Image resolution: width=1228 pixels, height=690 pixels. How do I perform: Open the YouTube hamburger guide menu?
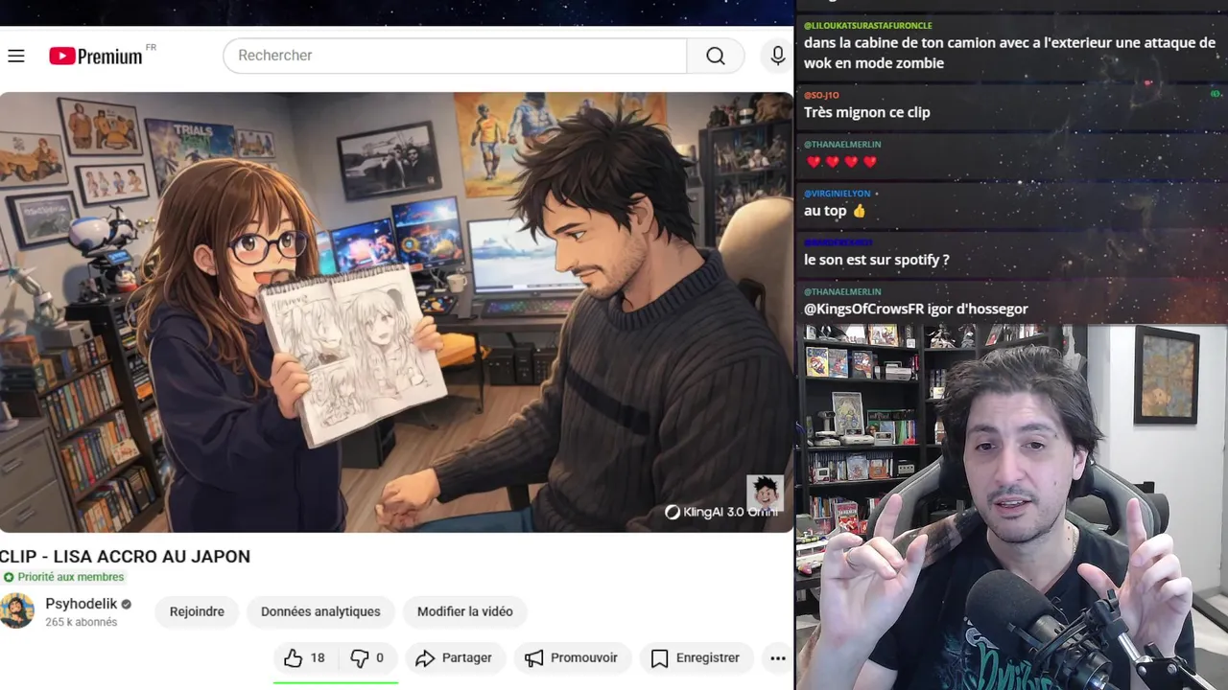pyautogui.click(x=16, y=56)
